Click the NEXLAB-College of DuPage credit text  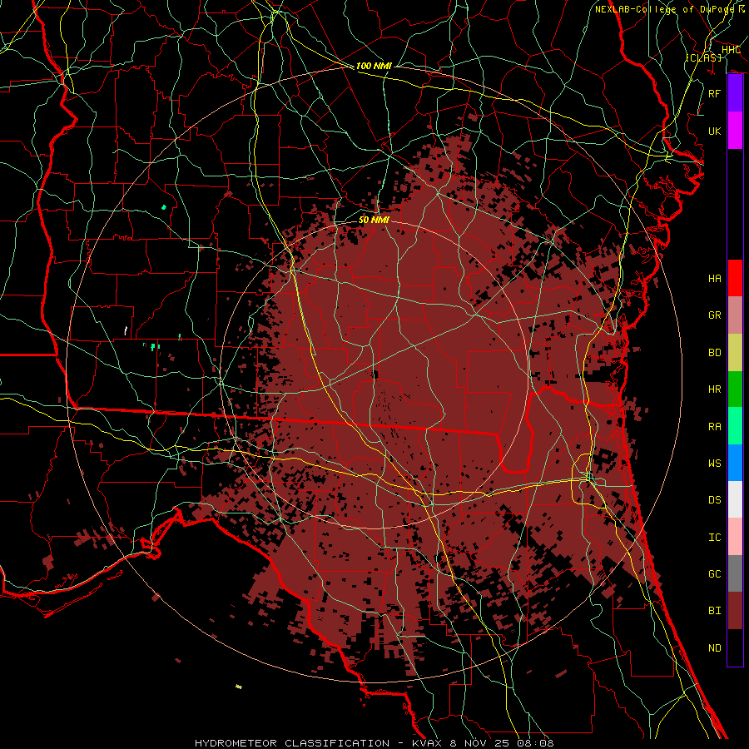(664, 9)
